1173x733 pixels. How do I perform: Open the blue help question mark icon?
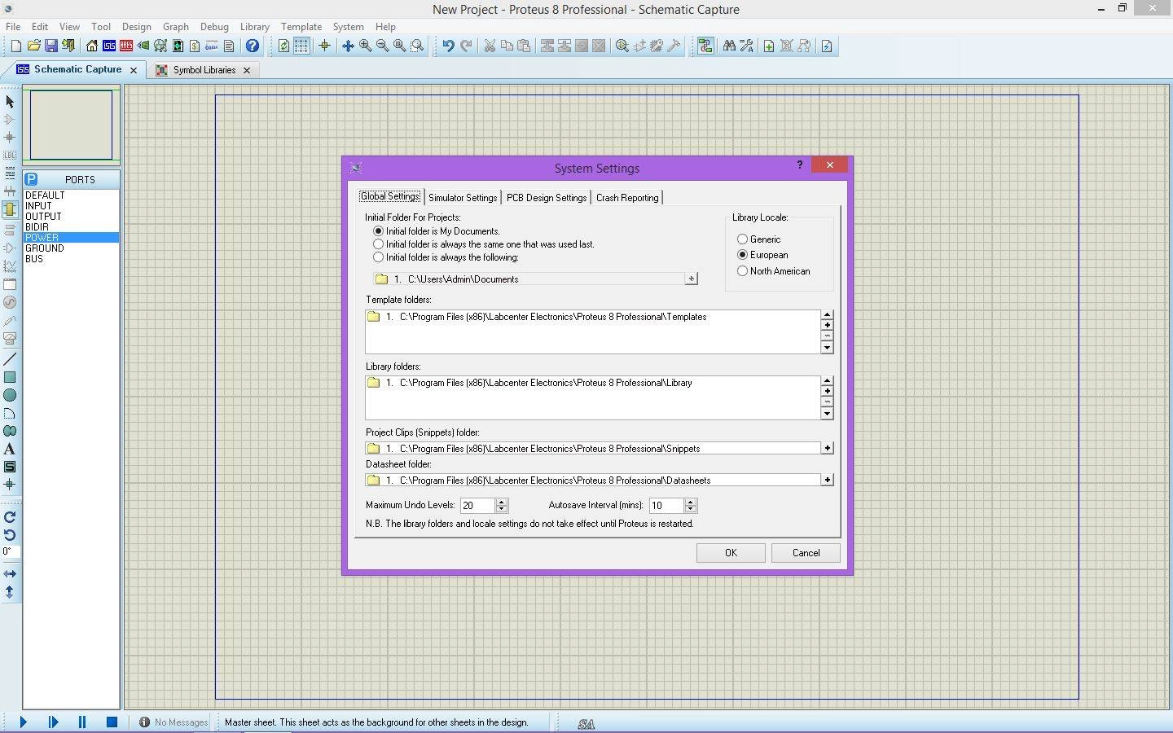point(253,46)
